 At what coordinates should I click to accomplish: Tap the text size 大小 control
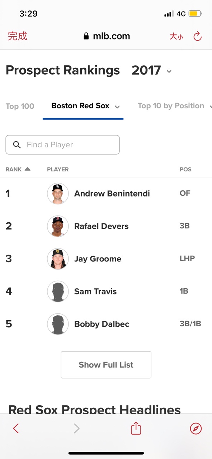point(176,36)
